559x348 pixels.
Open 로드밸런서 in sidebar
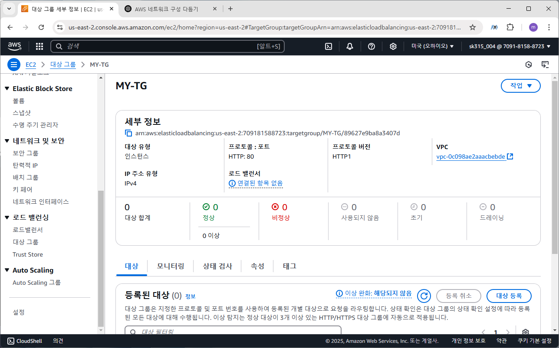click(x=28, y=230)
